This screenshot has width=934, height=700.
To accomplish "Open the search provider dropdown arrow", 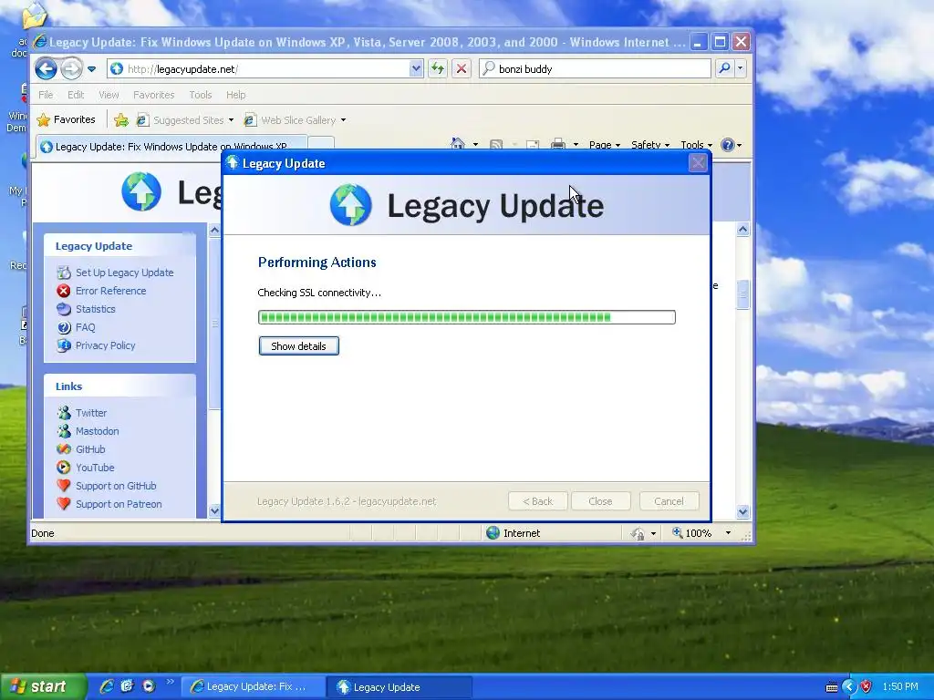I will tap(741, 69).
